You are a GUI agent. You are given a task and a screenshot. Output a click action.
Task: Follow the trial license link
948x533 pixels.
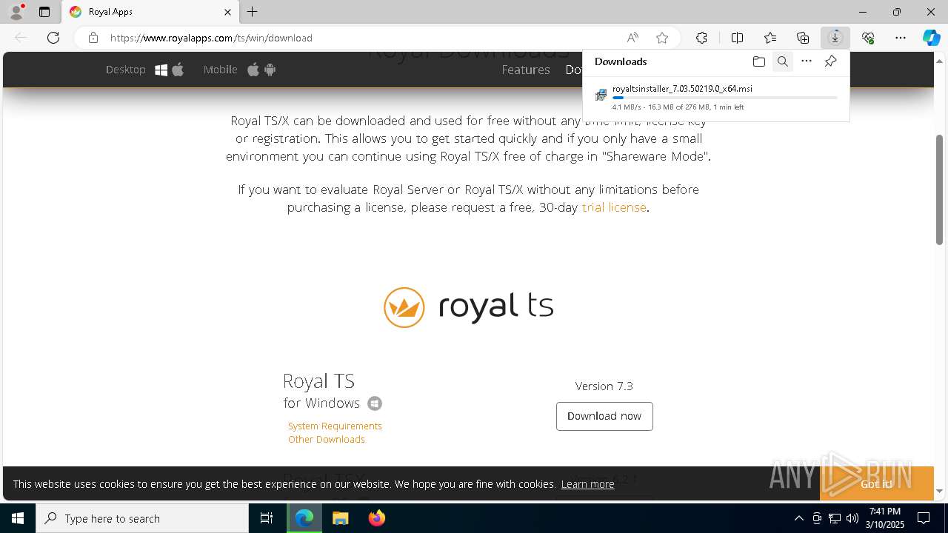click(x=614, y=208)
